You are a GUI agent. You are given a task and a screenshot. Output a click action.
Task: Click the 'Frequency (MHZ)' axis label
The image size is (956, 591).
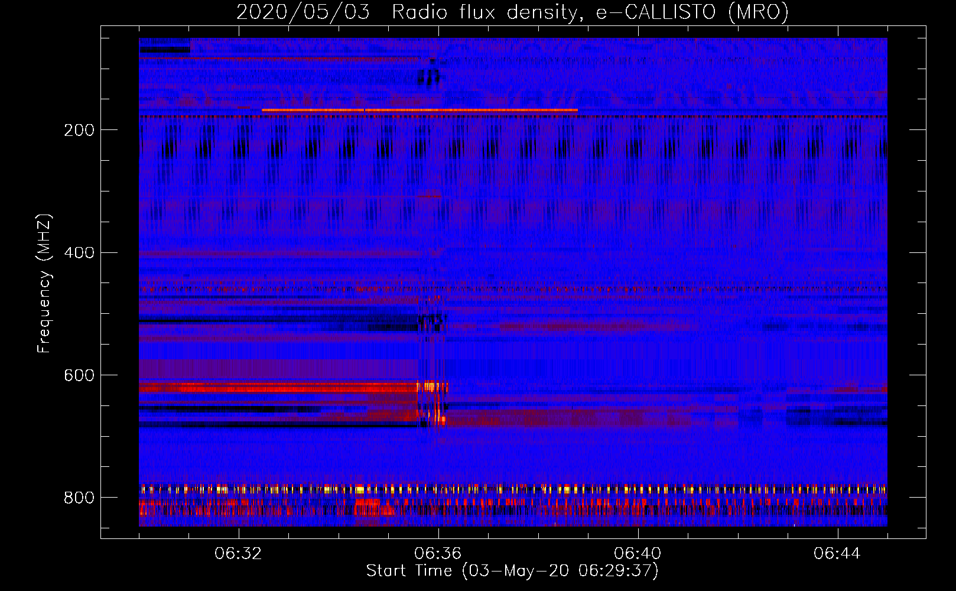click(44, 283)
